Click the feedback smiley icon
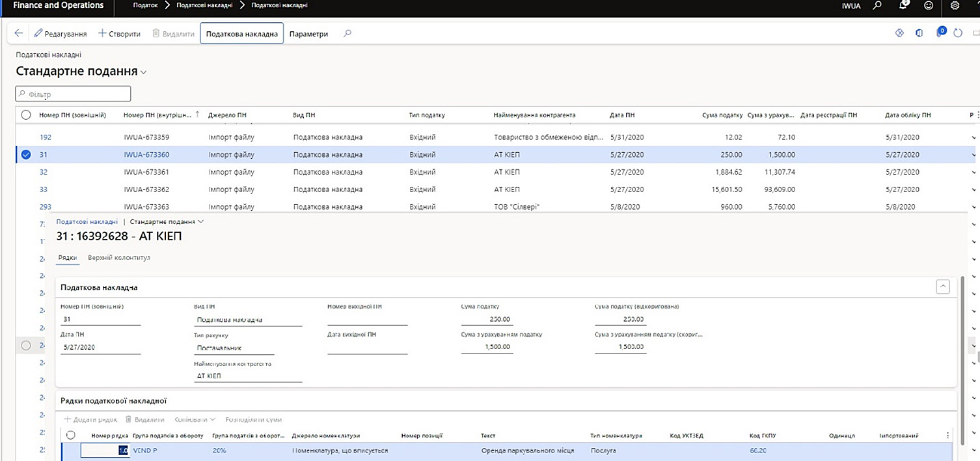Image resolution: width=980 pixels, height=461 pixels. [929, 6]
